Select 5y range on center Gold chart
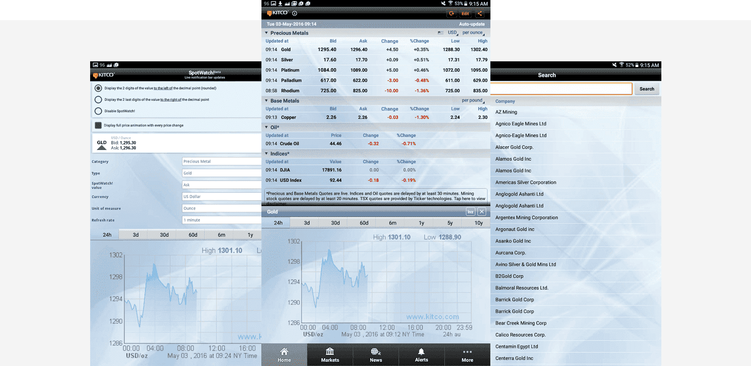The image size is (751, 366). click(x=450, y=223)
